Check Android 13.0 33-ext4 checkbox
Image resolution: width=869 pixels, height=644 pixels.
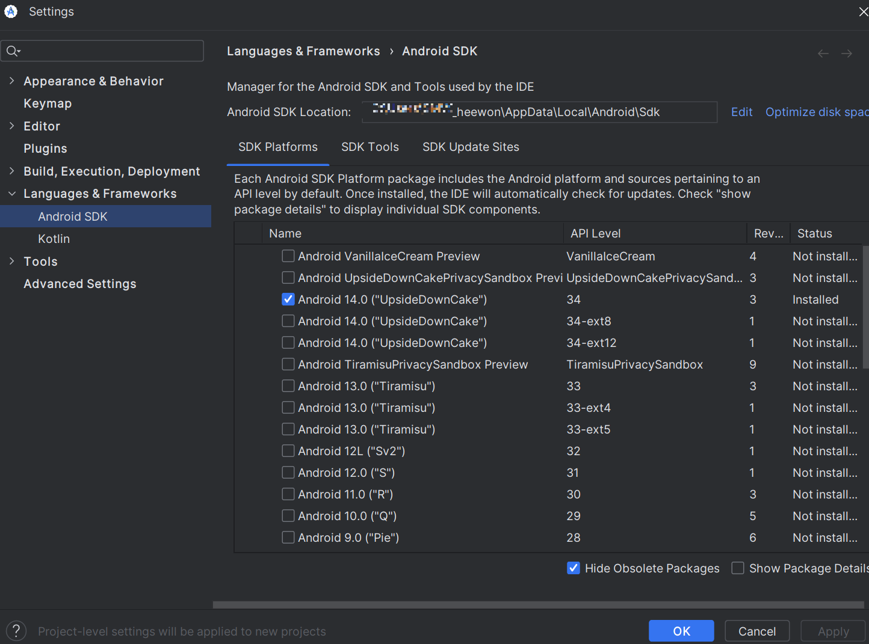pos(288,408)
